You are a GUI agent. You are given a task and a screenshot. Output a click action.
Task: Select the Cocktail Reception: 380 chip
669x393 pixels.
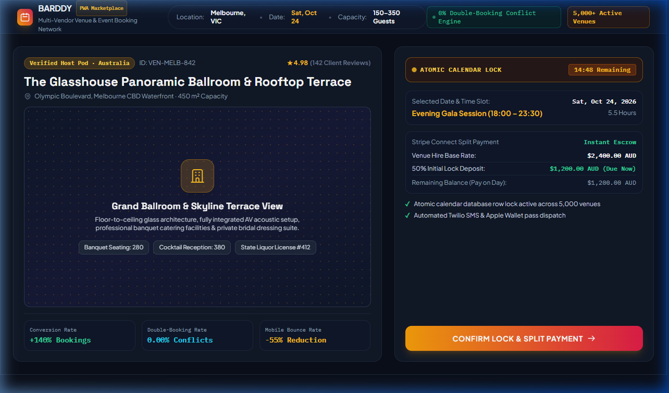(x=192, y=247)
